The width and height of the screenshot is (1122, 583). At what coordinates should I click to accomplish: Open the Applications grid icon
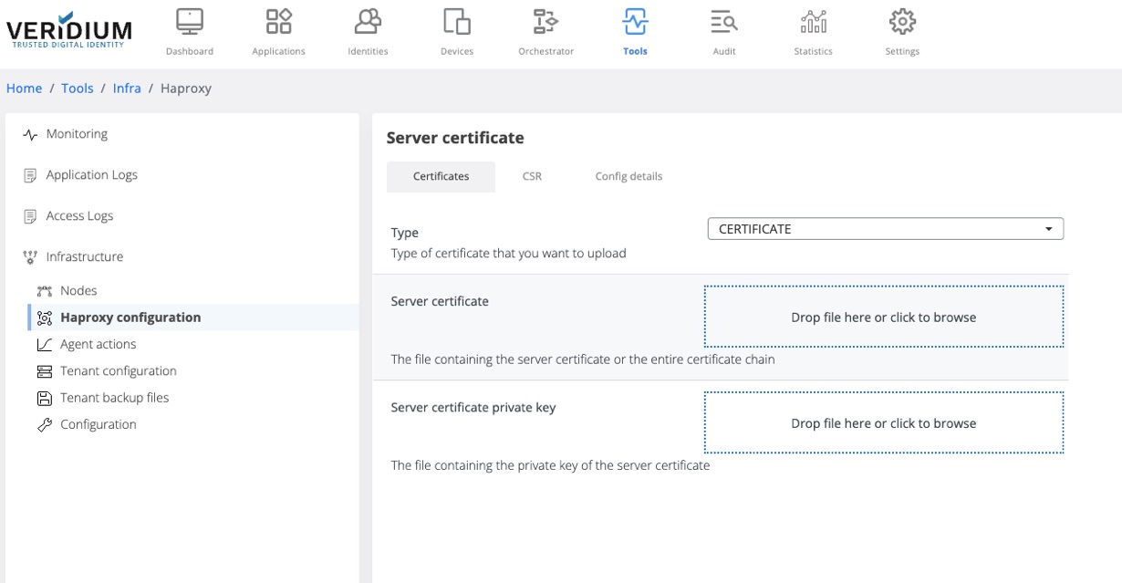coord(278,22)
